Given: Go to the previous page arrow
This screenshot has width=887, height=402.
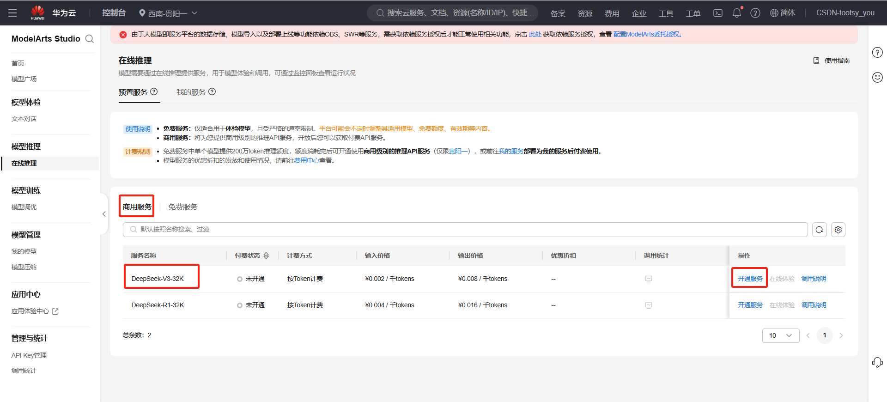Looking at the screenshot, I should 808,335.
